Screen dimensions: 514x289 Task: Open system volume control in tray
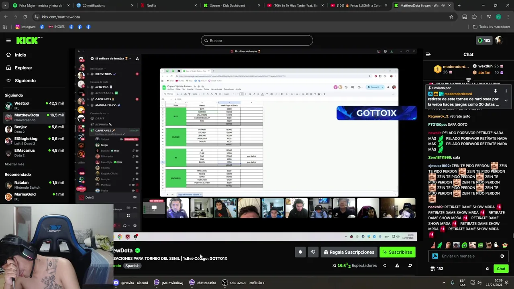click(479, 283)
